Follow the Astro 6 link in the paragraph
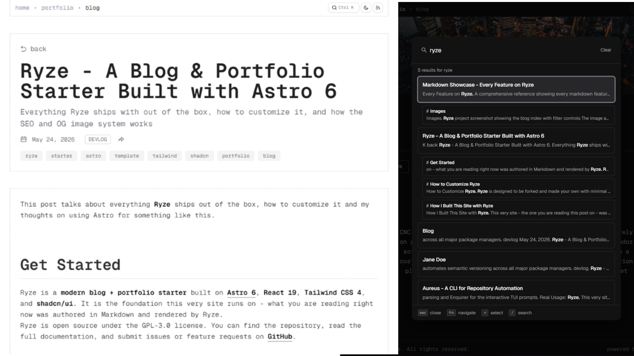Screen dimensions: 634x356 click(x=241, y=293)
